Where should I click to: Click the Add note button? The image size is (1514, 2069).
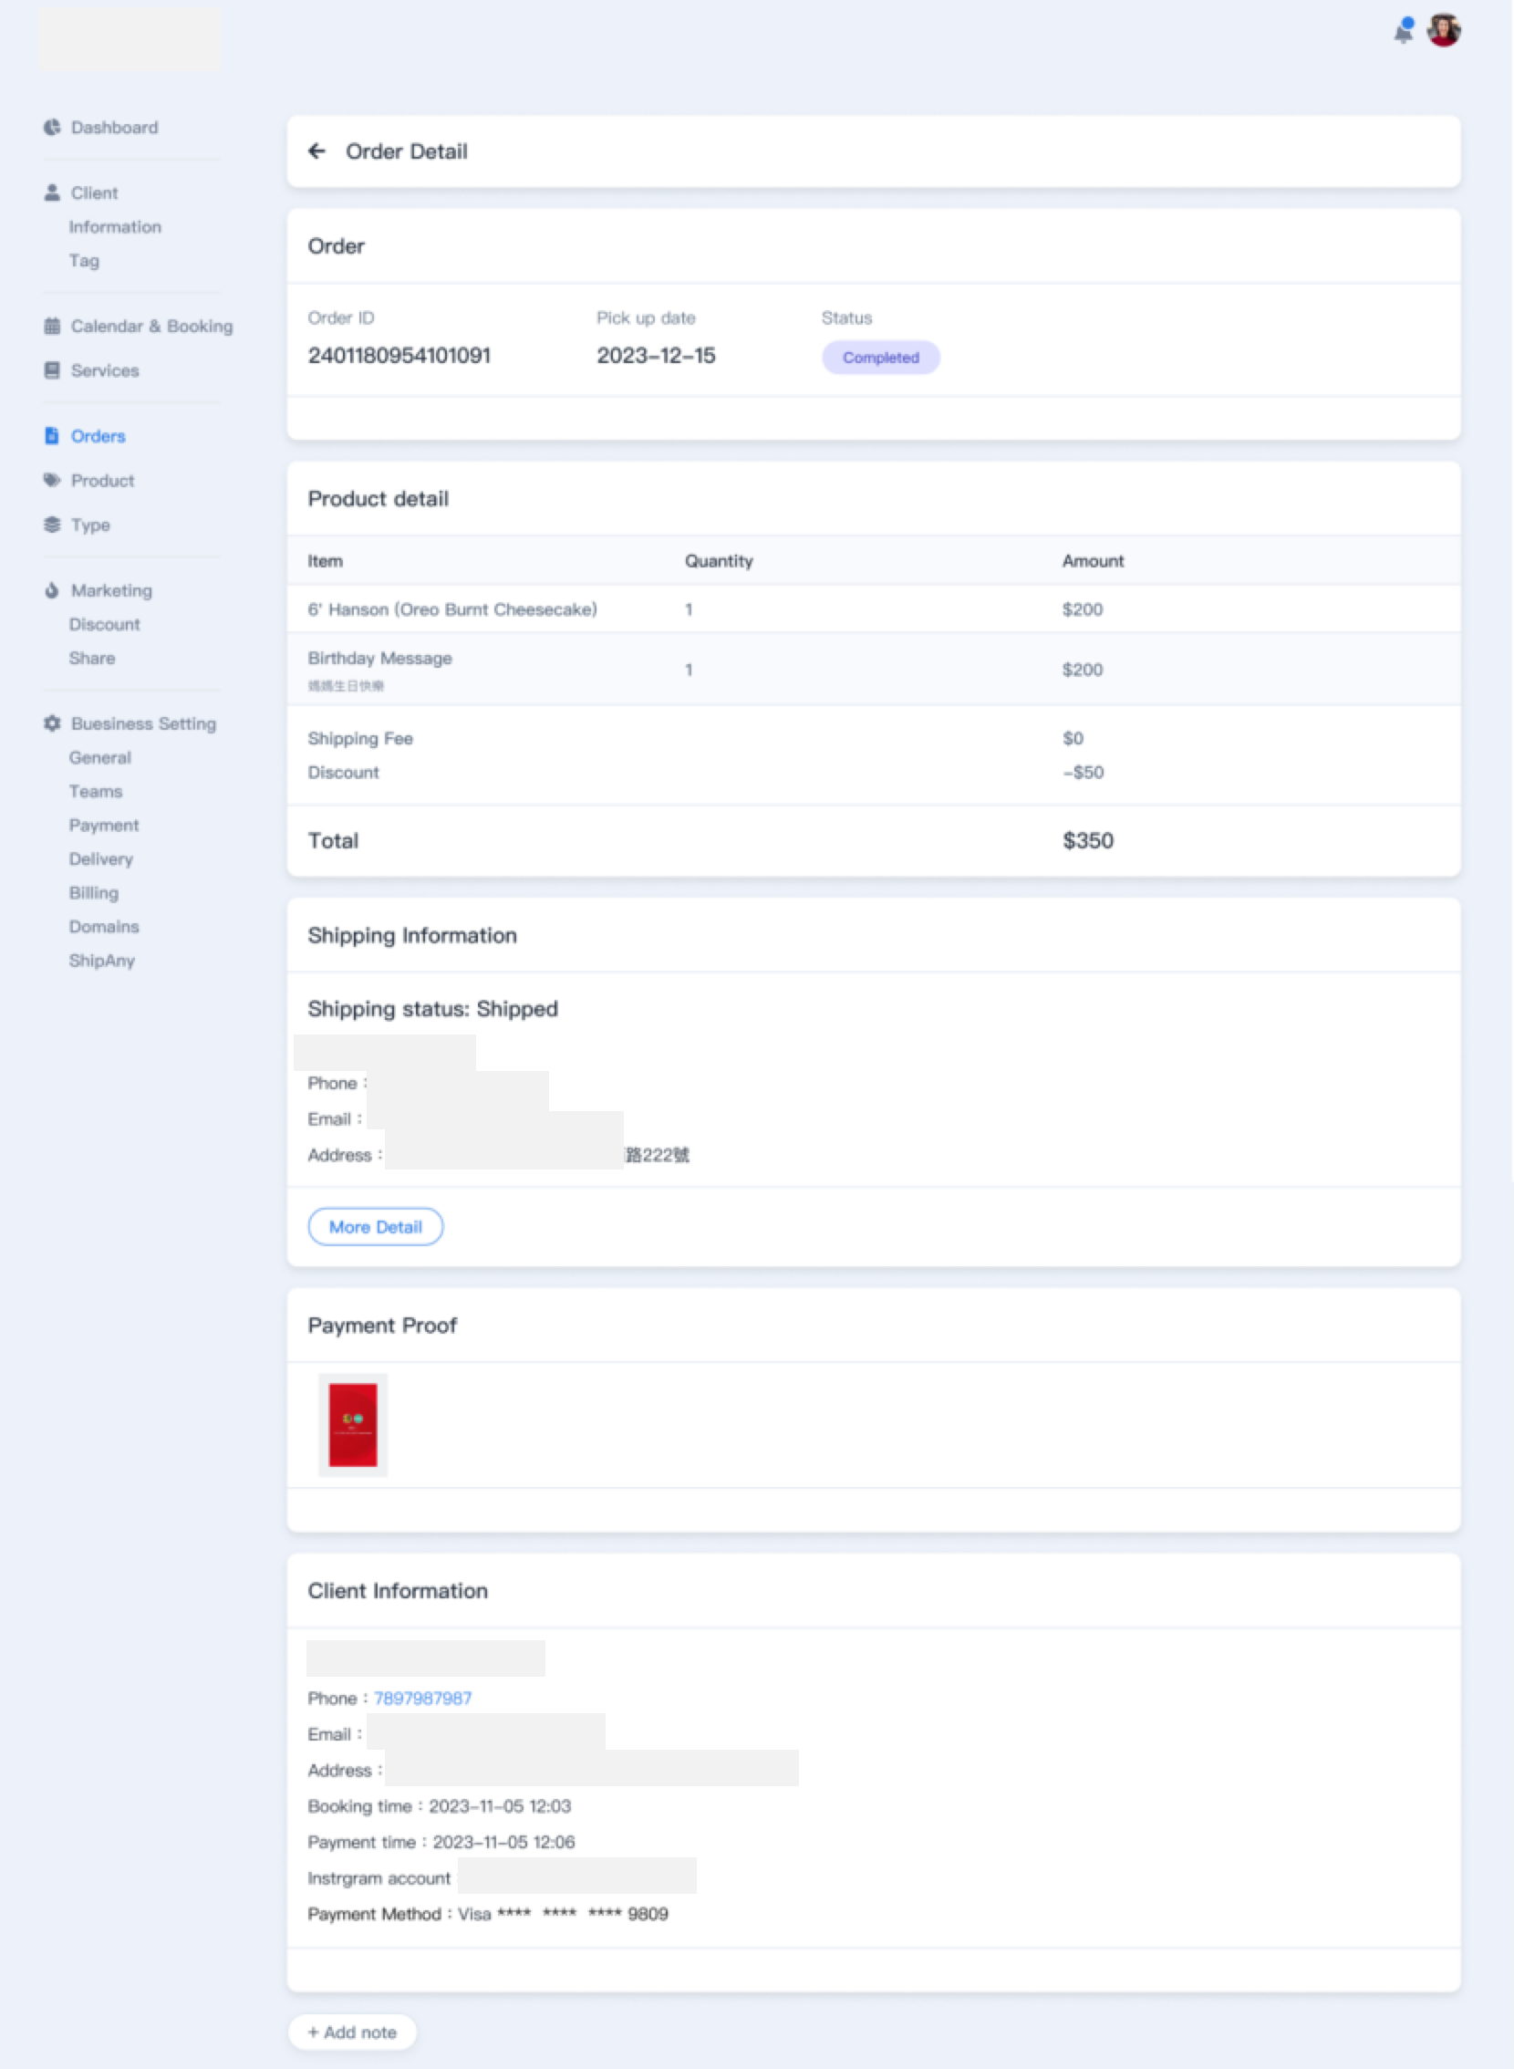[x=353, y=2033]
